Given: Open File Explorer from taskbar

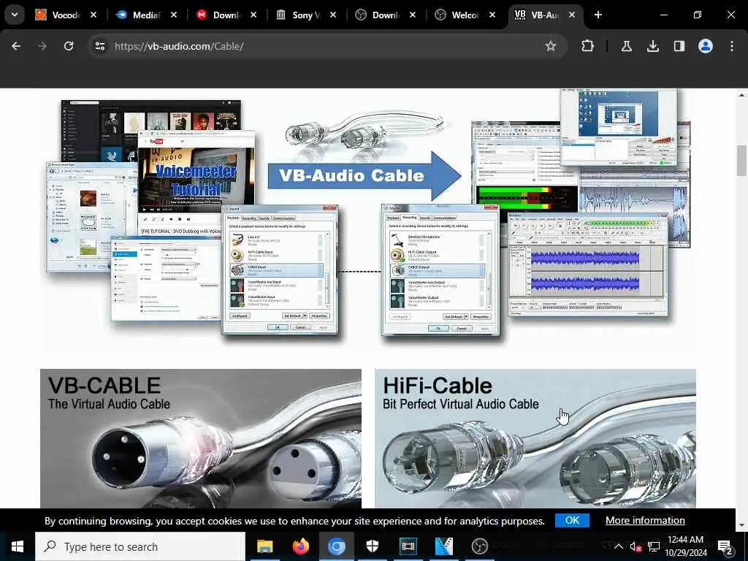Looking at the screenshot, I should pos(264,546).
